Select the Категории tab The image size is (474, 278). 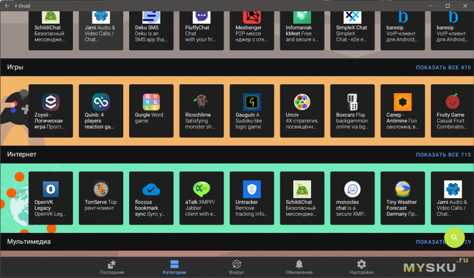174,267
